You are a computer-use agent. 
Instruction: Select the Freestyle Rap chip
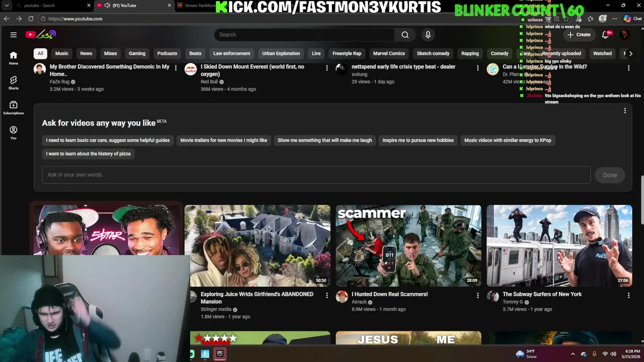pyautogui.click(x=347, y=53)
